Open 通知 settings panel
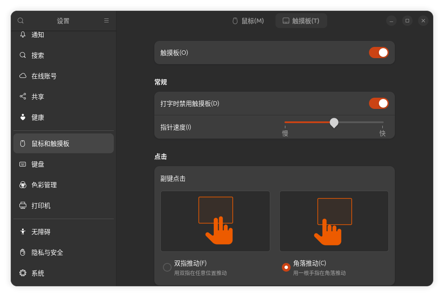The height and width of the screenshot is (297, 444). 63,34
